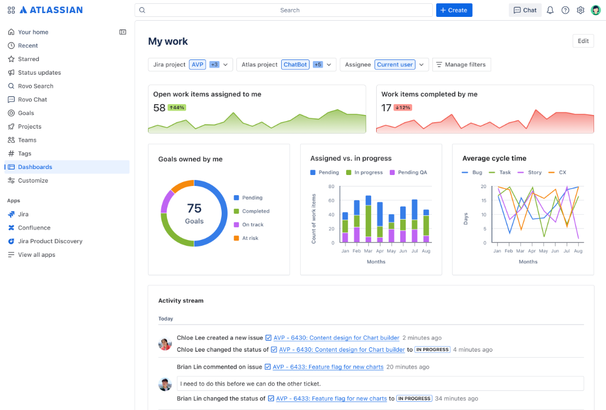Screen dimensions: 606x410
Task: Expand the Atlas project filter dropdown
Action: pos(329,65)
